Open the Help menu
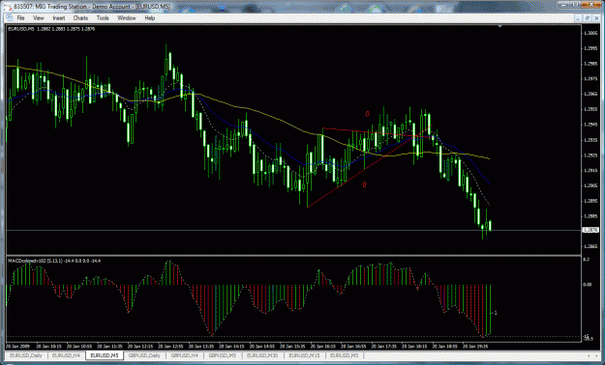This screenshot has height=365, width=605. 150,18
